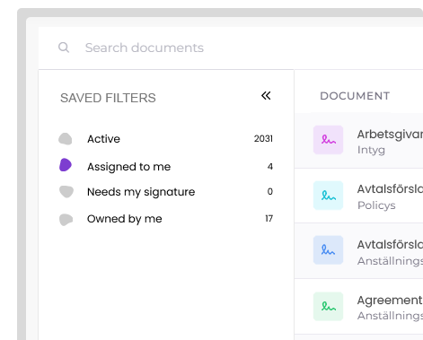The width and height of the screenshot is (423, 340).
Task: Click the count 17 for Owned by me
Action: (269, 219)
